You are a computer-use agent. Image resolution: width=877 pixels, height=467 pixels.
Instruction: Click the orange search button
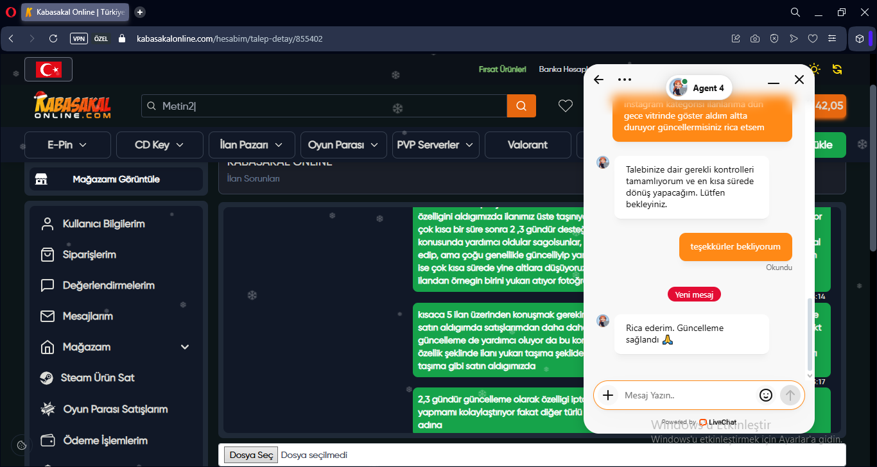(x=521, y=106)
